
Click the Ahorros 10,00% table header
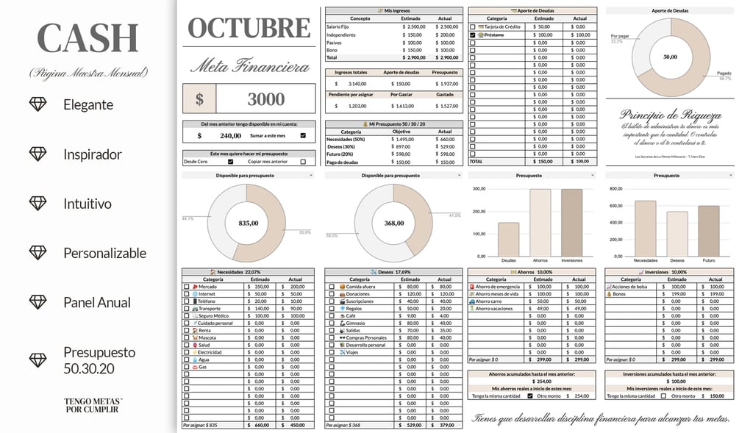(x=532, y=272)
